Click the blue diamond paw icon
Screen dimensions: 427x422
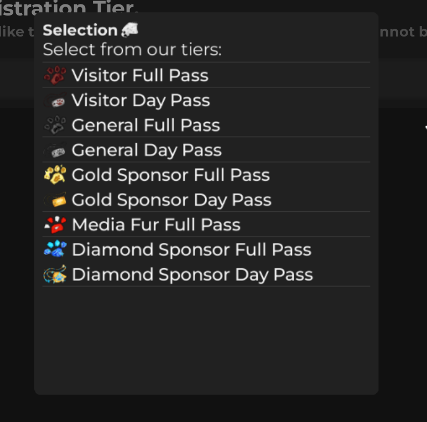coord(55,249)
